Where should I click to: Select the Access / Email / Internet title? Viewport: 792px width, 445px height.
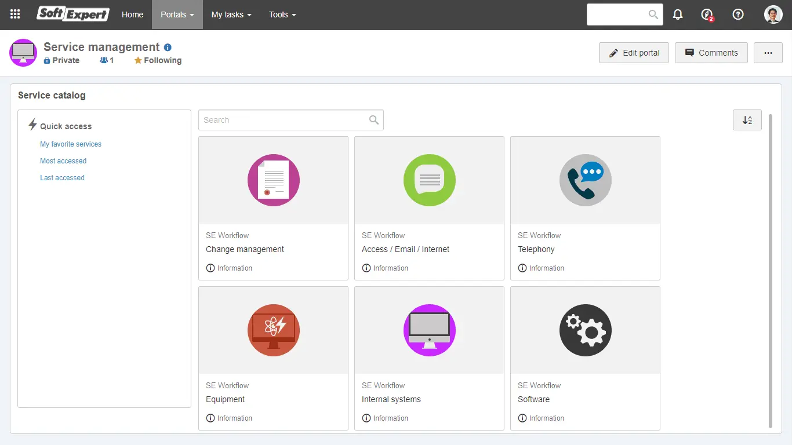(405, 249)
